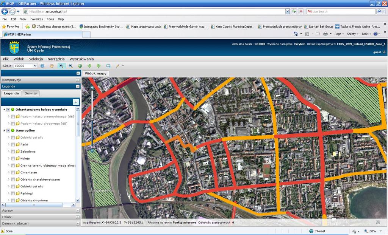Open the Plik menu
The height and width of the screenshot is (235, 388).
pos(6,59)
